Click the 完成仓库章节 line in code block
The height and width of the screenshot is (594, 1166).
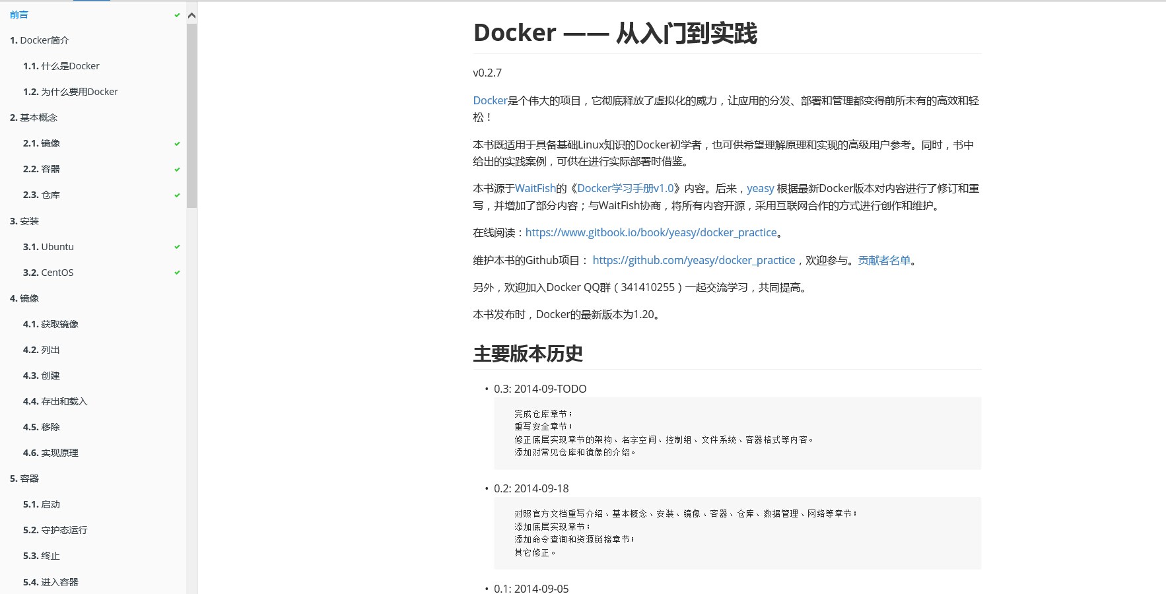pos(543,414)
